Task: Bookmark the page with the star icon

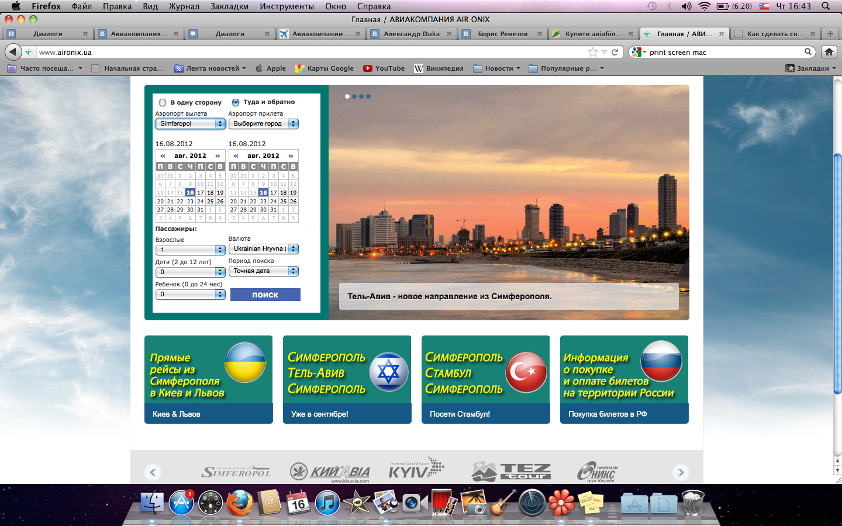Action: pyautogui.click(x=593, y=52)
